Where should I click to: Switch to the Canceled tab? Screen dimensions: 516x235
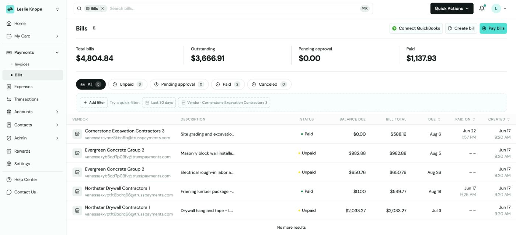[x=269, y=84]
